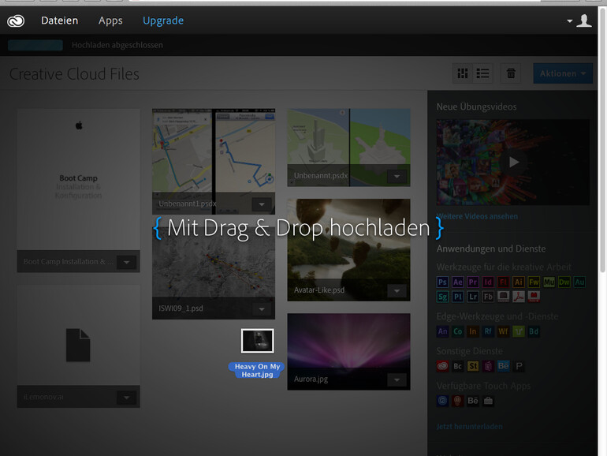
Task: Open the Dreamweaver (Dw) icon
Action: tap(564, 282)
